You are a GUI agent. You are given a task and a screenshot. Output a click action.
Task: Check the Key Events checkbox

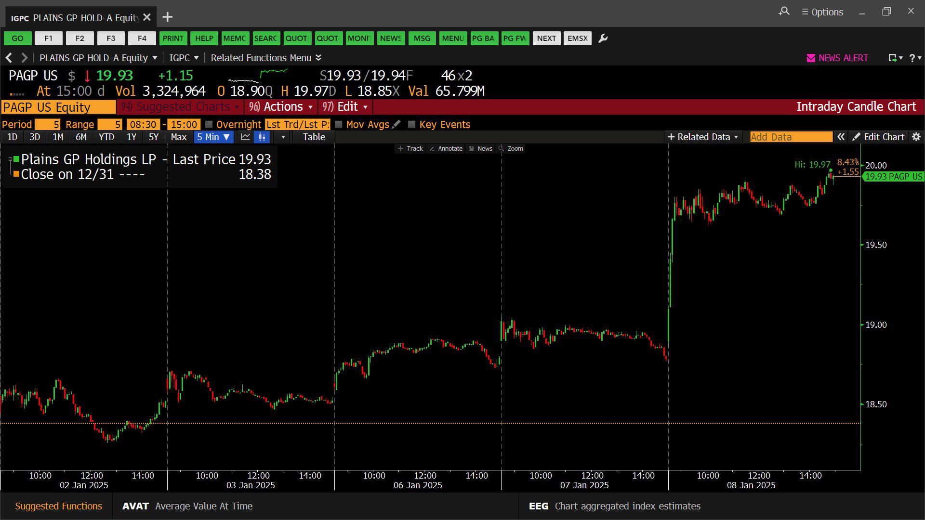(x=411, y=125)
